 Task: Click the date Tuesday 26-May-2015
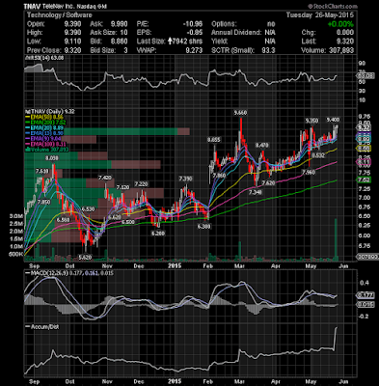point(320,15)
